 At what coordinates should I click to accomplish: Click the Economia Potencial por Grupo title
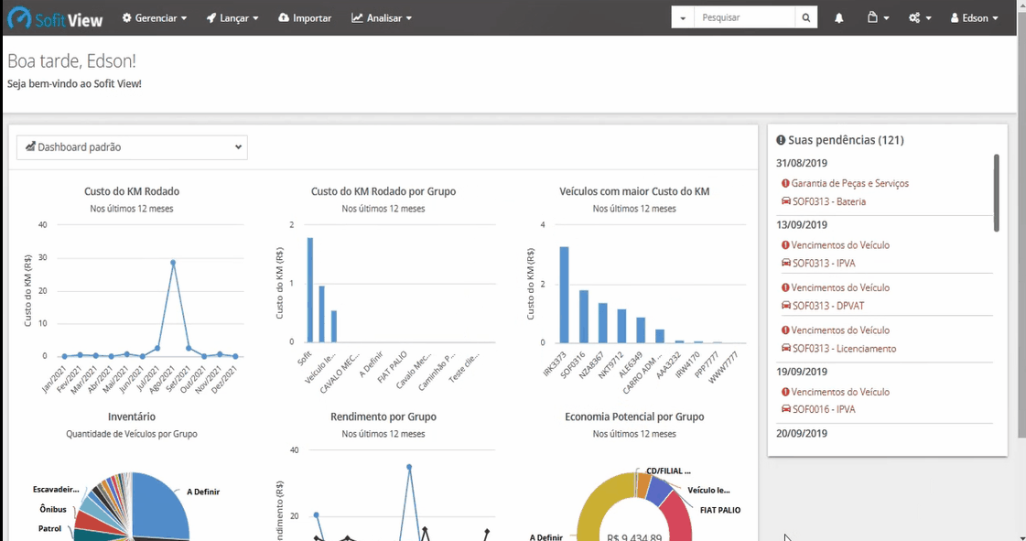tap(634, 417)
